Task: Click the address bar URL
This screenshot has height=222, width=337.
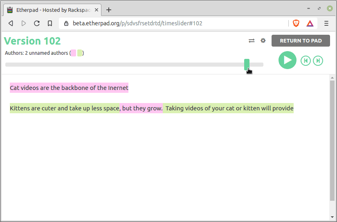Action: click(137, 23)
